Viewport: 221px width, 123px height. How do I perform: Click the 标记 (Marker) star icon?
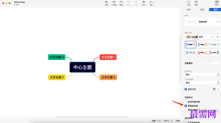[x=144, y=3]
